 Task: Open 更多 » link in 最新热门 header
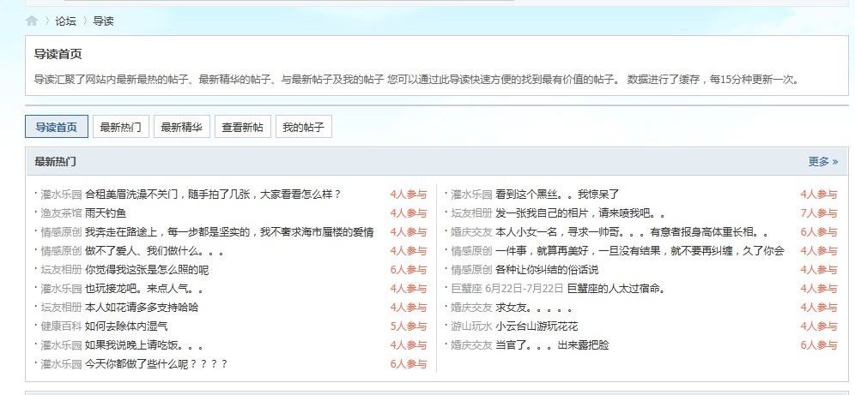[823, 162]
